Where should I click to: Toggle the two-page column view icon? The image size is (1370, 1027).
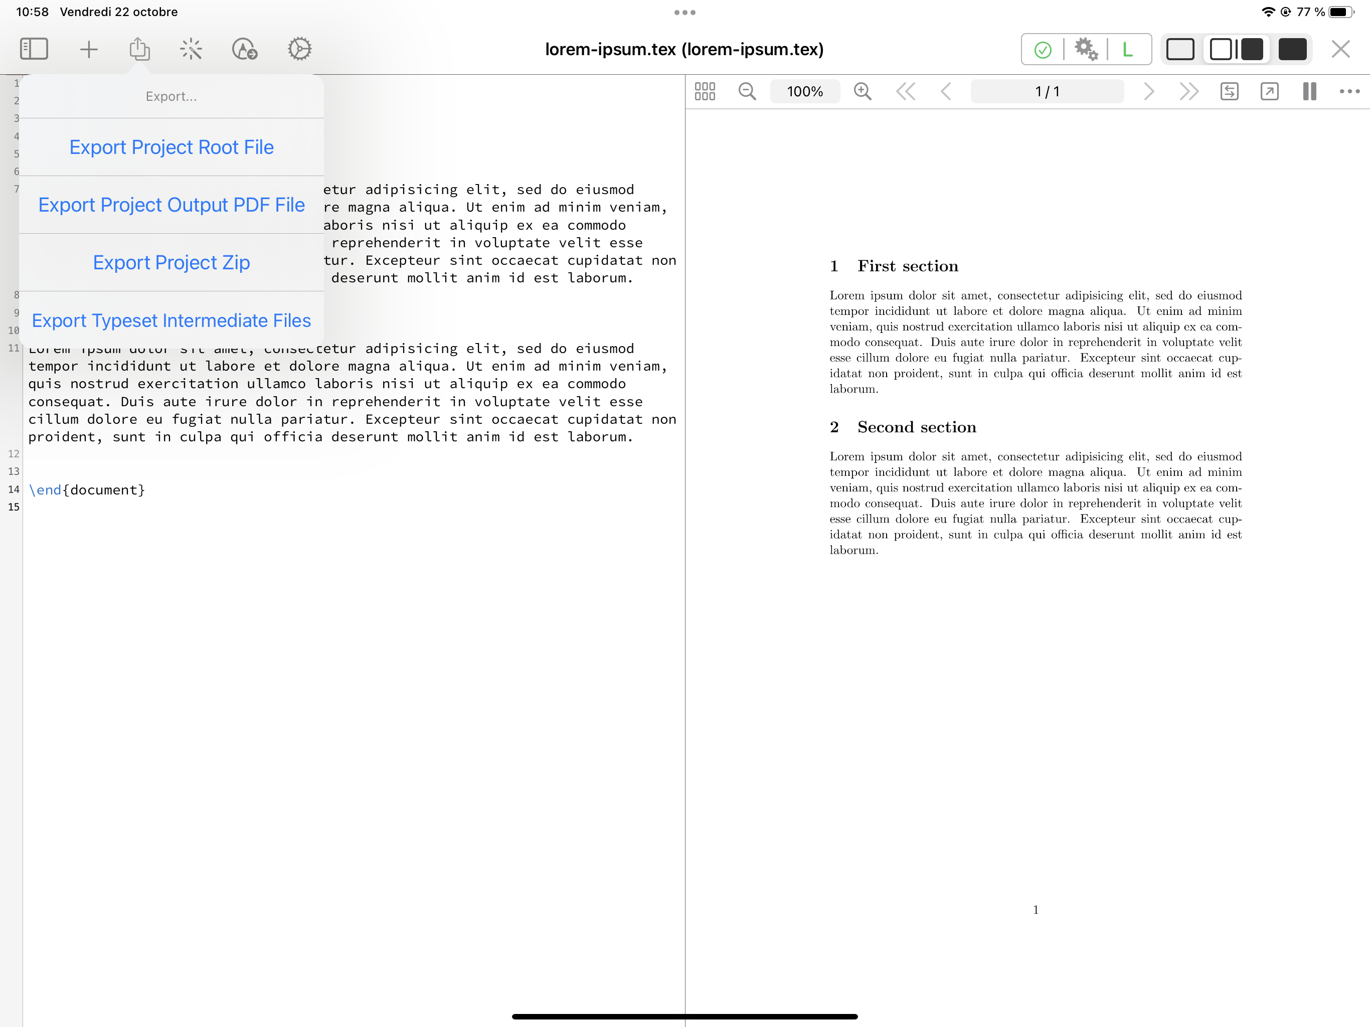pos(1309,92)
